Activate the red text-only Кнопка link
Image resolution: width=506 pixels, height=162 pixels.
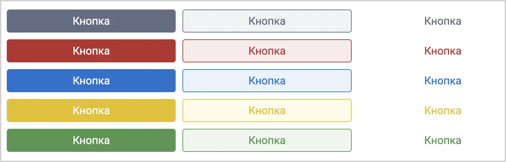[443, 51]
